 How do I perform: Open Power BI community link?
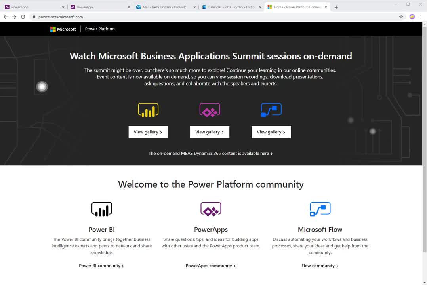[x=101, y=266]
